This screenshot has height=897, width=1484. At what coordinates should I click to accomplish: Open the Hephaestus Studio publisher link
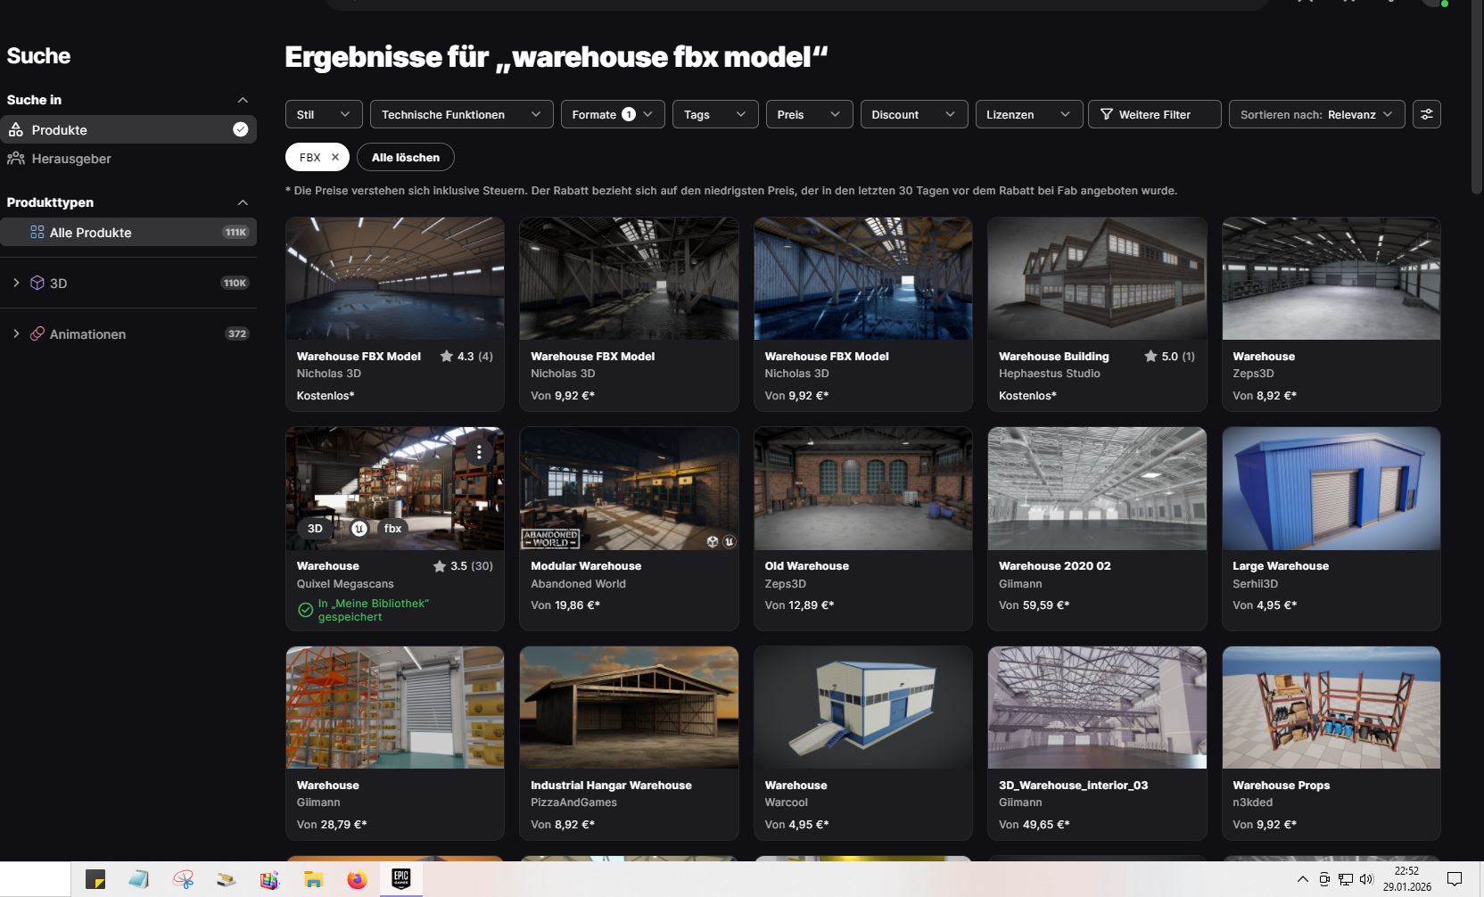[1050, 374]
